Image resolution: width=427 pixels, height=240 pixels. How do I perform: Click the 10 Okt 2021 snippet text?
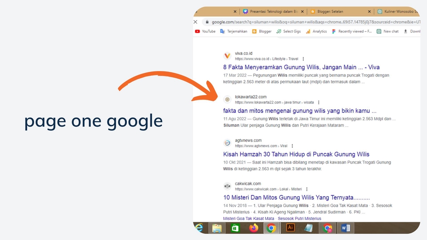coord(307,165)
